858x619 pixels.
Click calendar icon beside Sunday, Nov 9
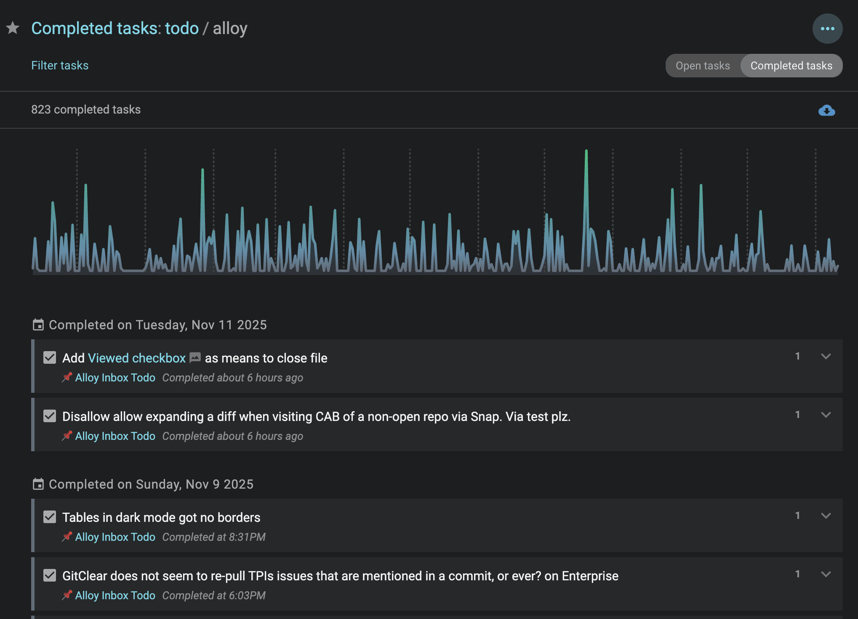click(38, 484)
